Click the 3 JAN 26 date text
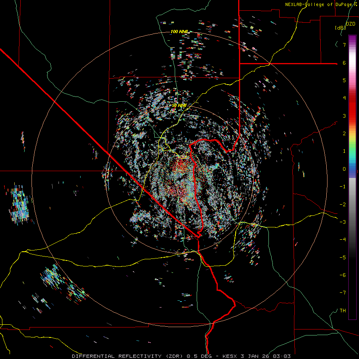The image size is (359, 359). coord(255,356)
